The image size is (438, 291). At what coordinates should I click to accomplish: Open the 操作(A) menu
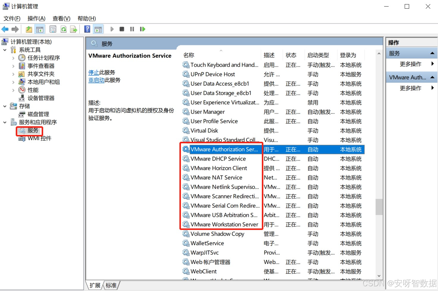36,18
